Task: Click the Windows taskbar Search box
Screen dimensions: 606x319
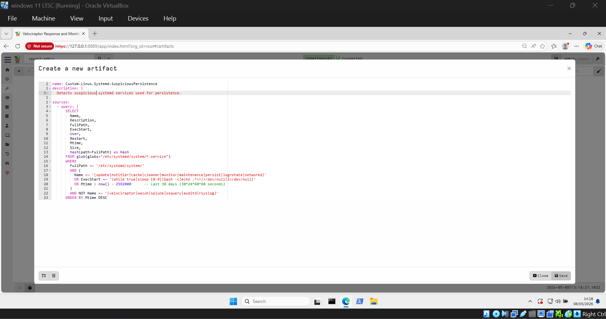Action: [x=276, y=301]
